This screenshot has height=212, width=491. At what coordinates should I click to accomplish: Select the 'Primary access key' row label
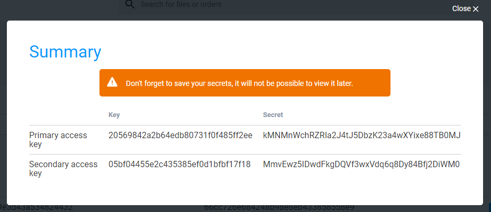(x=58, y=139)
